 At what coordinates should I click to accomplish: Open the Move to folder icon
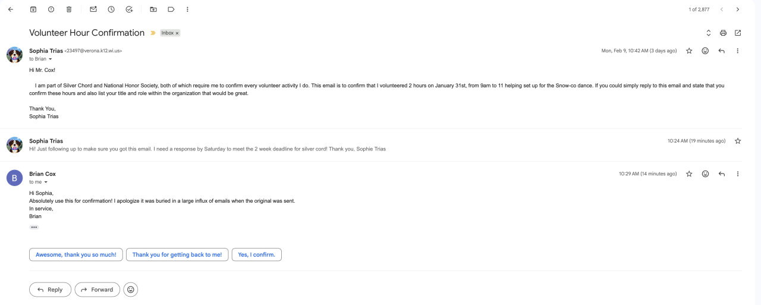(153, 10)
